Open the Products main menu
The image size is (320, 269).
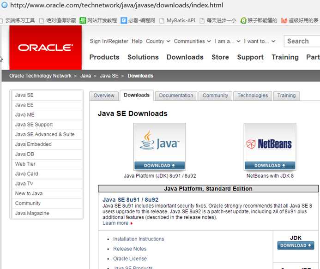(x=104, y=57)
